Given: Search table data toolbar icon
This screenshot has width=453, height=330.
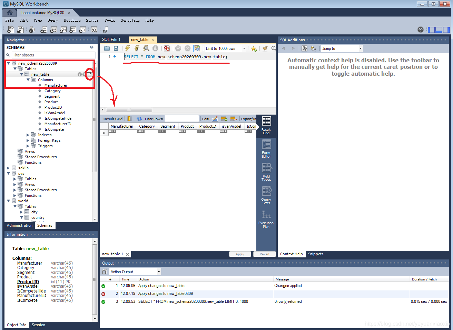Looking at the screenshot, I should pyautogui.click(x=94, y=30).
